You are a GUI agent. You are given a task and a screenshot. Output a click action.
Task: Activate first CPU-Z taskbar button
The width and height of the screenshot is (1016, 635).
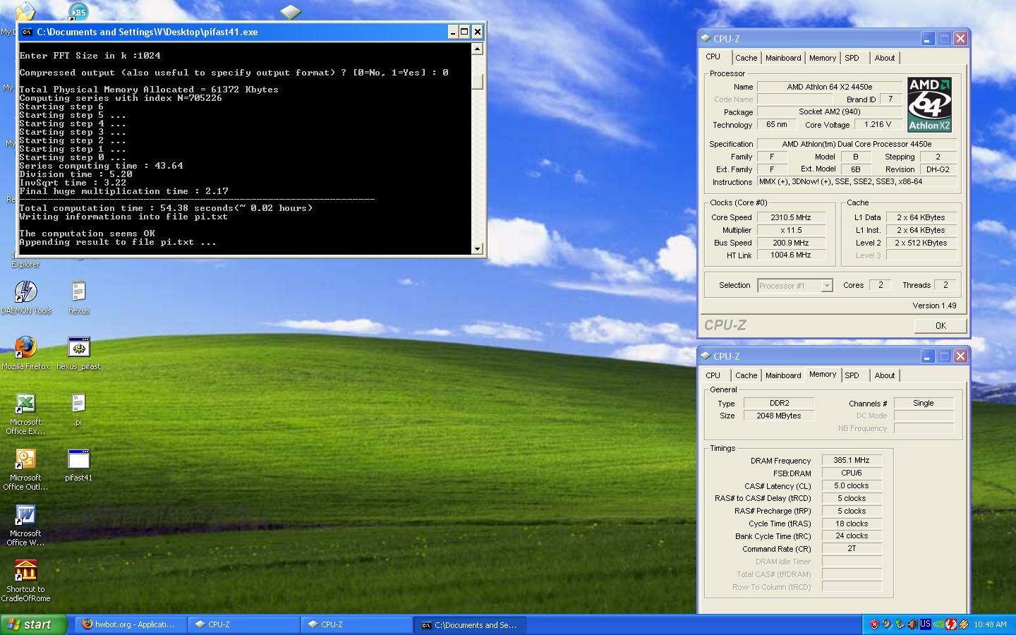(x=244, y=624)
